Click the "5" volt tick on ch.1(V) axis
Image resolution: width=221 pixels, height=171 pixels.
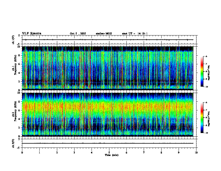tap(19, 35)
